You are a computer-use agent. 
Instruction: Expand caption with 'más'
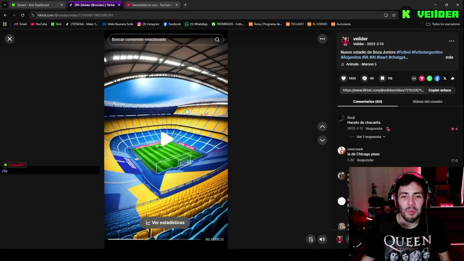(x=449, y=57)
